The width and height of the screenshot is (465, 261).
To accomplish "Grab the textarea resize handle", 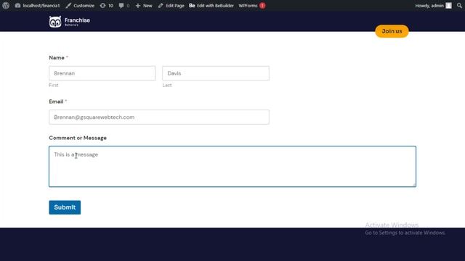I will coord(413,184).
